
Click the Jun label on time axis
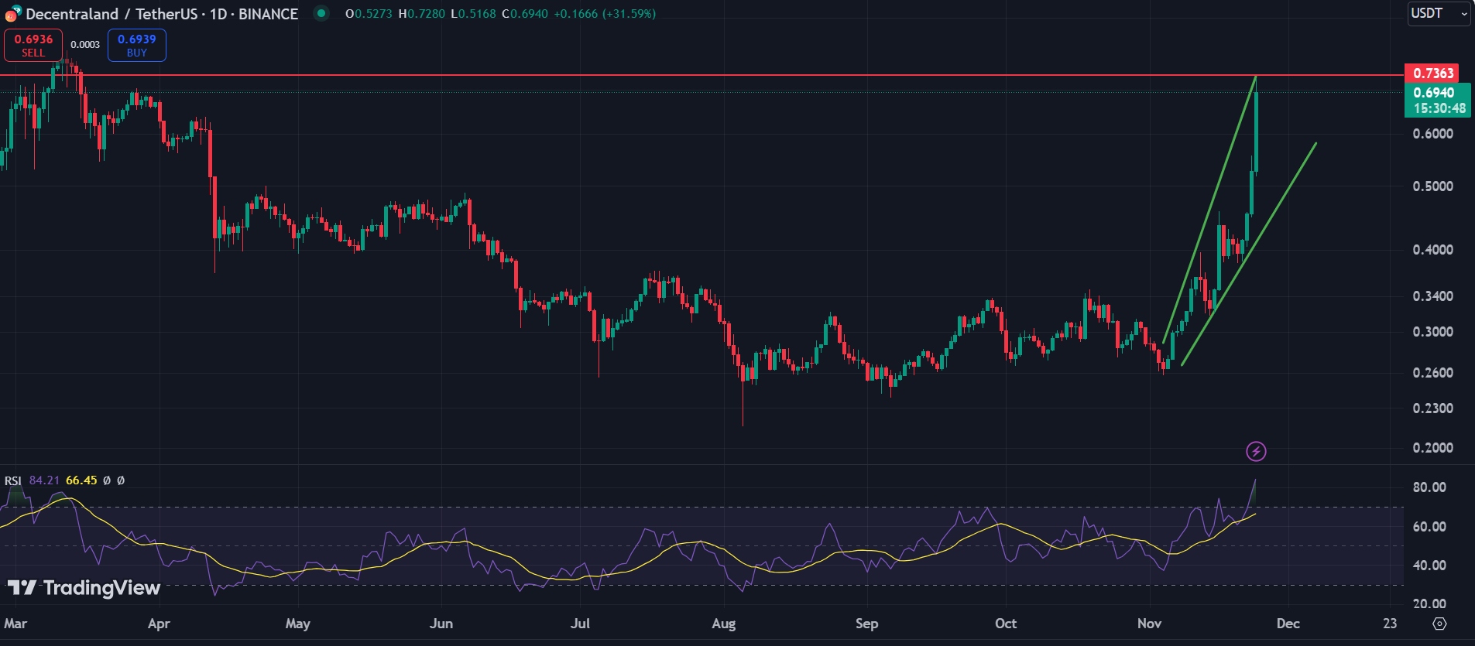click(441, 624)
